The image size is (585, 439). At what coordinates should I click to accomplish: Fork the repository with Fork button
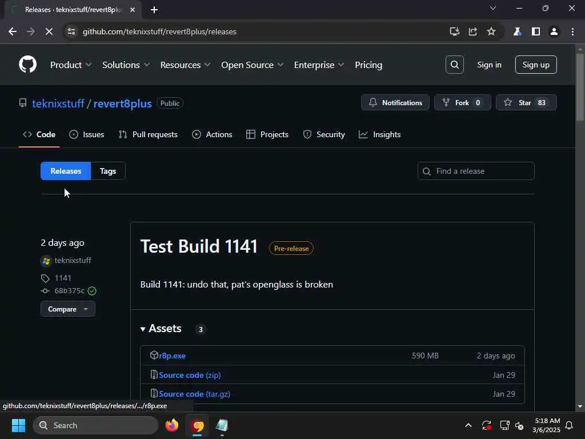462,103
